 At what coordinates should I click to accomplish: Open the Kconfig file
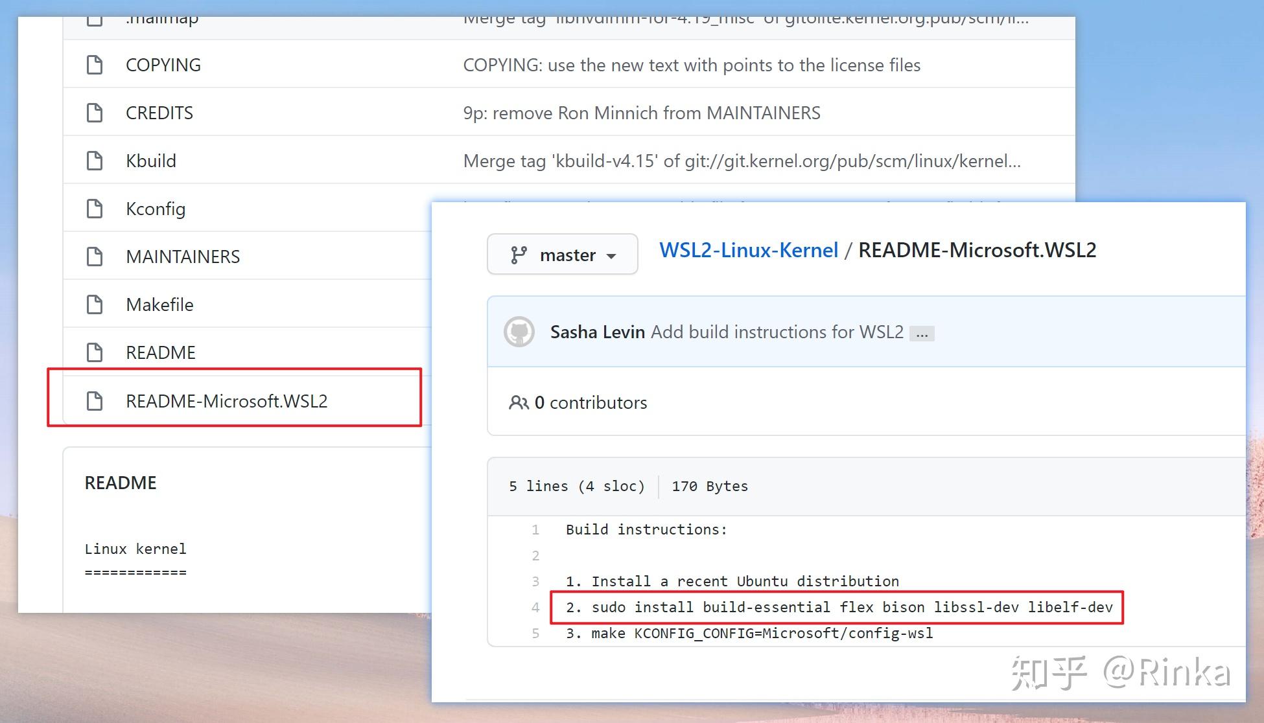pos(156,209)
